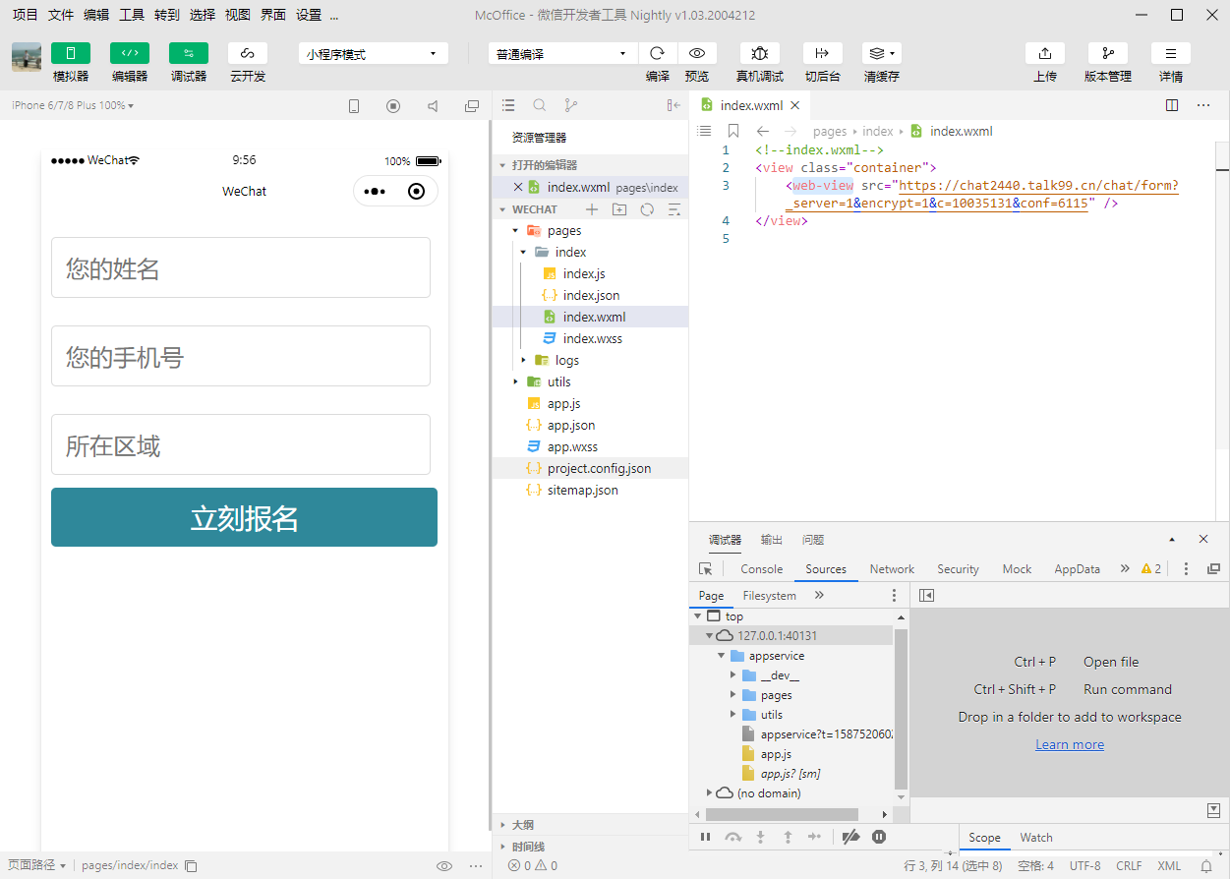The image size is (1230, 879).
Task: Toggle the Simulator panel button
Action: click(x=71, y=53)
